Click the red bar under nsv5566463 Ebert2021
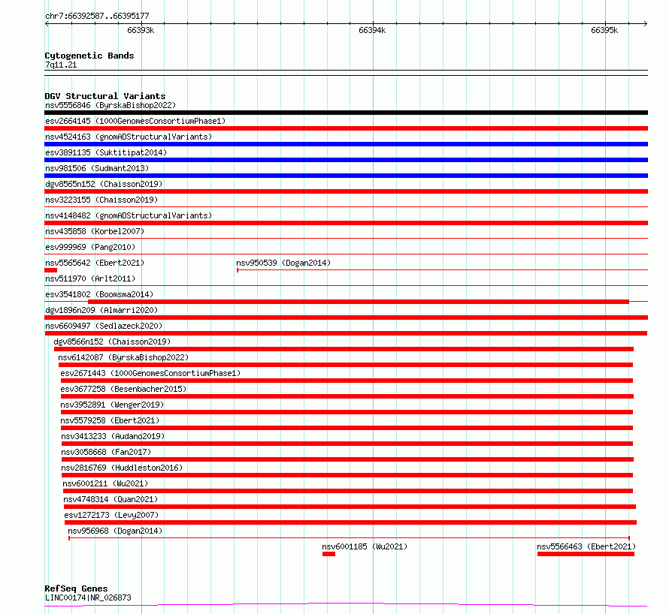 pos(586,555)
